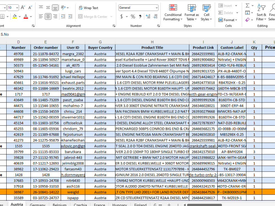The height and width of the screenshot is (206, 275).
Task: Decrease the cell indent
Action: tap(63, 16)
